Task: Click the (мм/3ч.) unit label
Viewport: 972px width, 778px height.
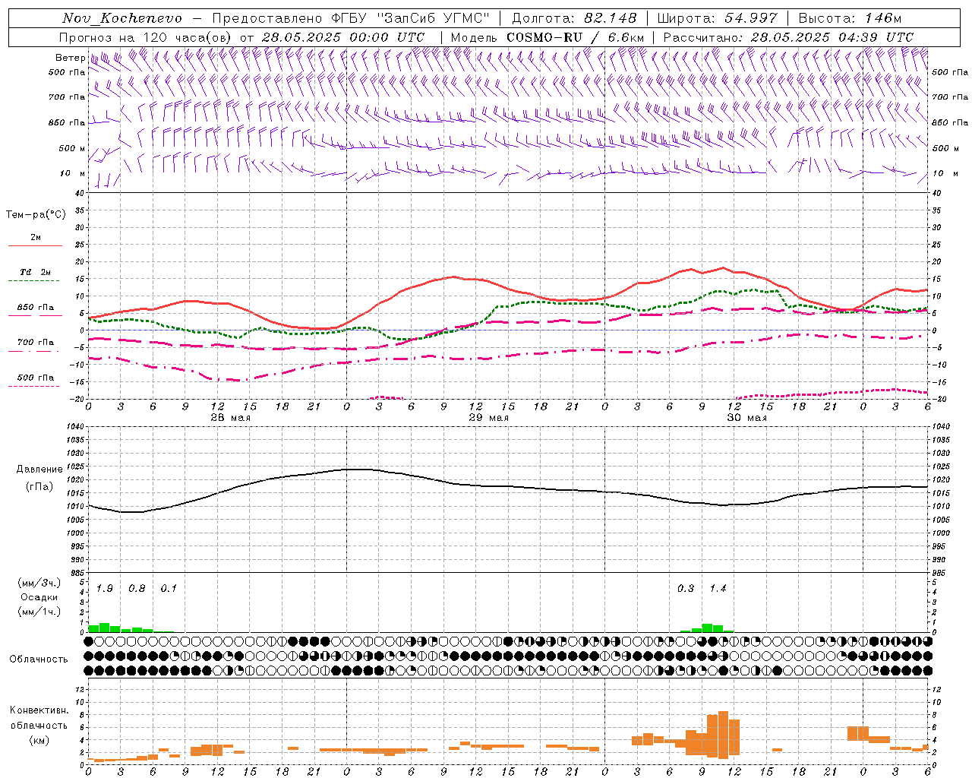Action: pyautogui.click(x=39, y=583)
